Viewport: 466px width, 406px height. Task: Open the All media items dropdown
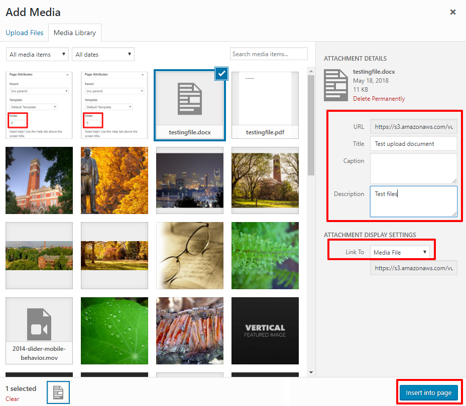coord(37,54)
